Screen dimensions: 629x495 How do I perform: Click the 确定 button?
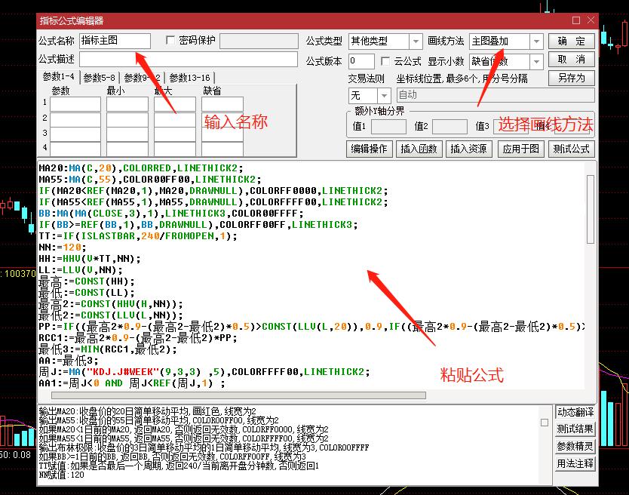click(x=571, y=41)
